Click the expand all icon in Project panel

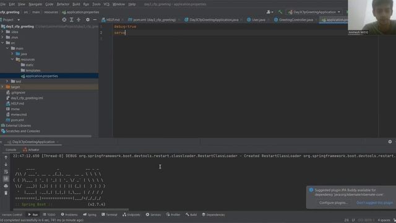(x=72, y=20)
